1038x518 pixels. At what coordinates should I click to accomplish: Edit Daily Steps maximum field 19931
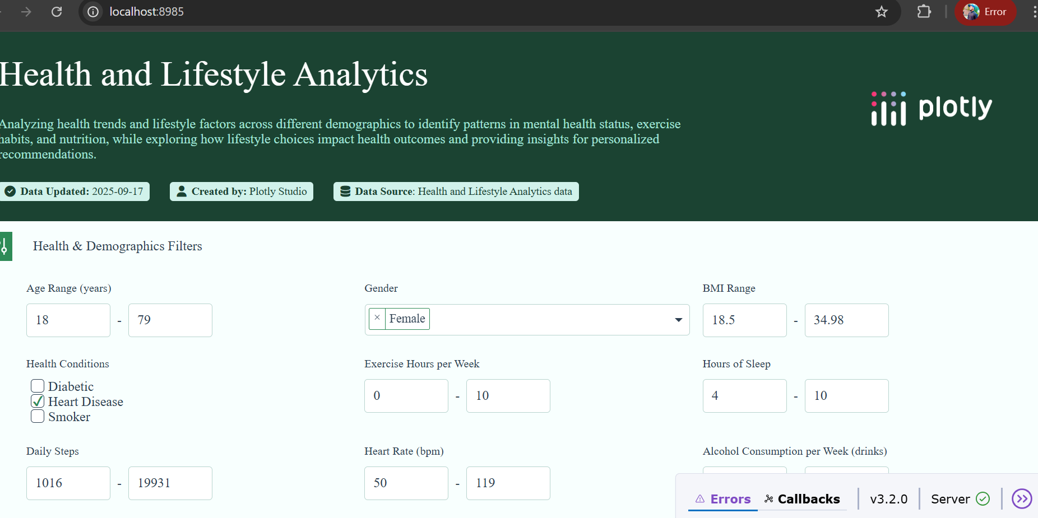point(170,483)
